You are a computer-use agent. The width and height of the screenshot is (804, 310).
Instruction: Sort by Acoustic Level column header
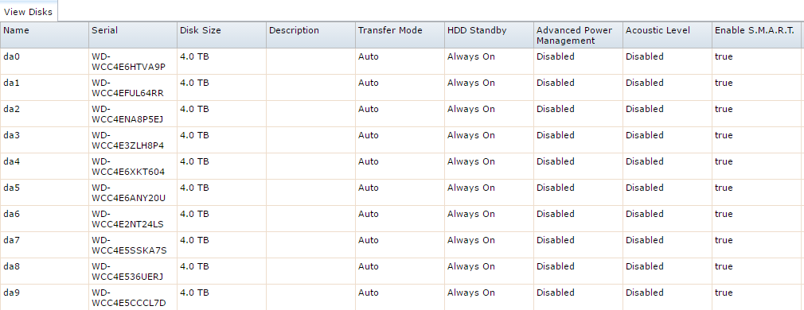pos(668,35)
